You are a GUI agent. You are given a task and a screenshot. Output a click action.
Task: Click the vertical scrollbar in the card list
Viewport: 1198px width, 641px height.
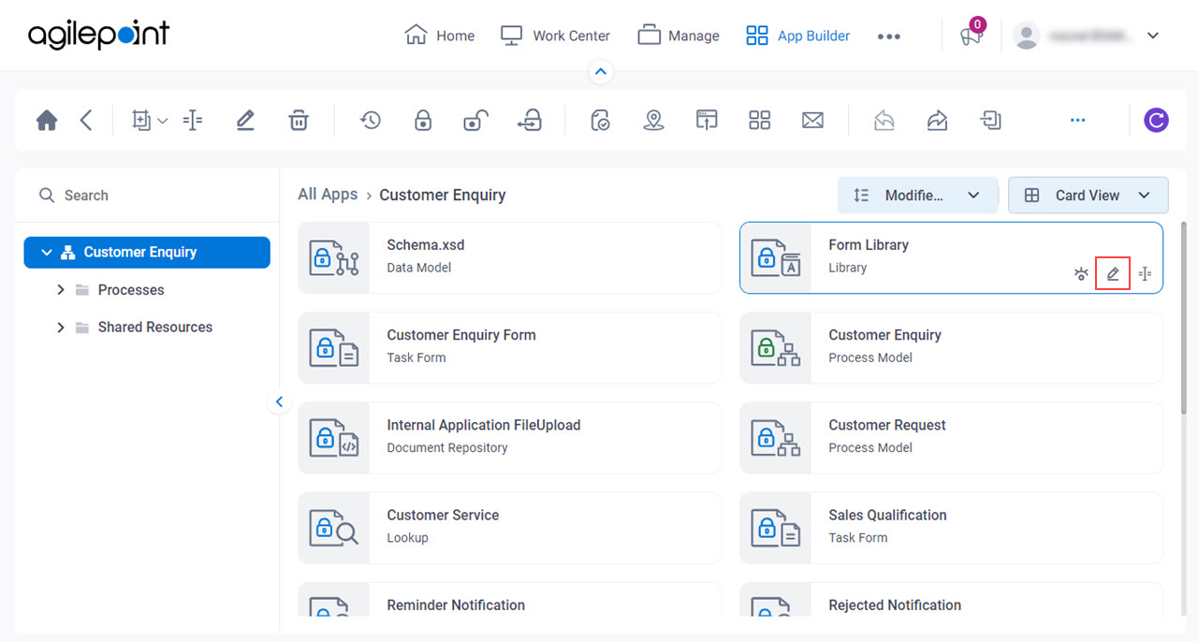[x=1185, y=318]
